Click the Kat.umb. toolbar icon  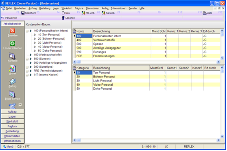[103, 13]
